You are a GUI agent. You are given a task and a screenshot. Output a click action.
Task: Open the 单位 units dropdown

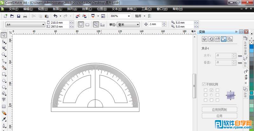pyautogui.click(x=137, y=24)
